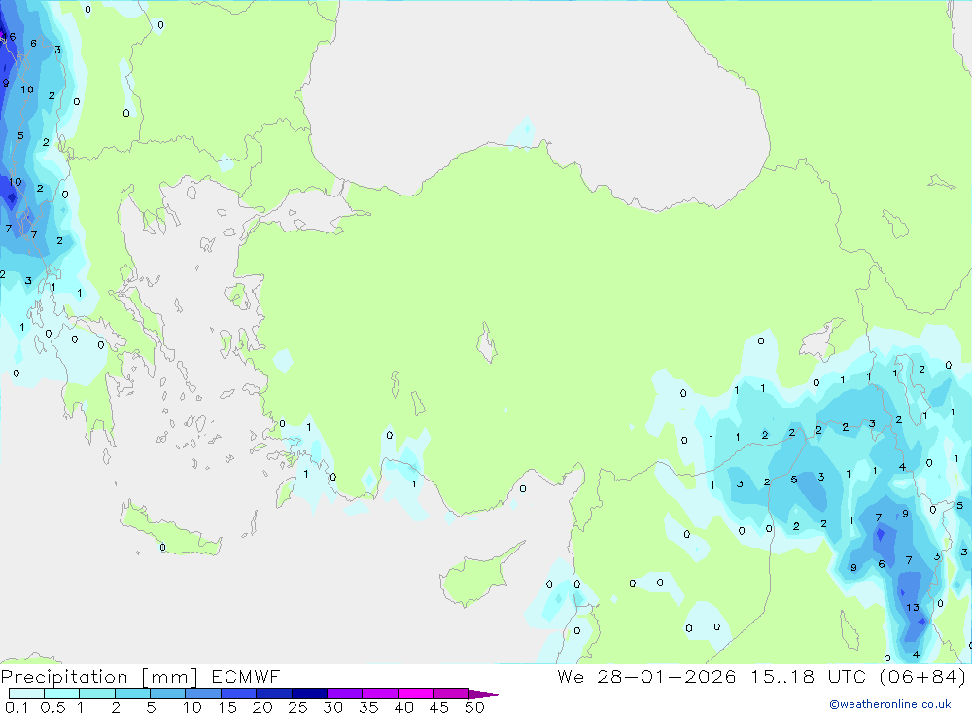
Task: Click the '28-01-2026' forecast date
Action: [x=667, y=676]
